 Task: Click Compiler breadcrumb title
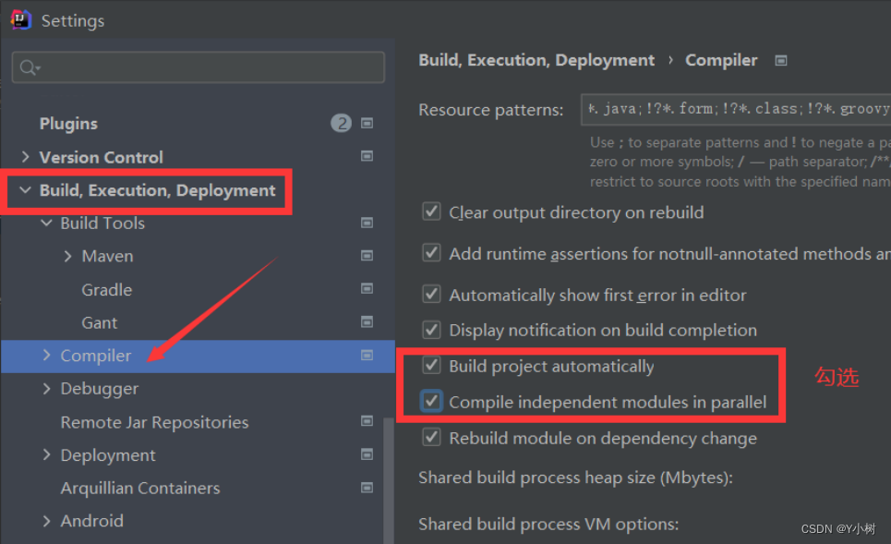pos(721,60)
